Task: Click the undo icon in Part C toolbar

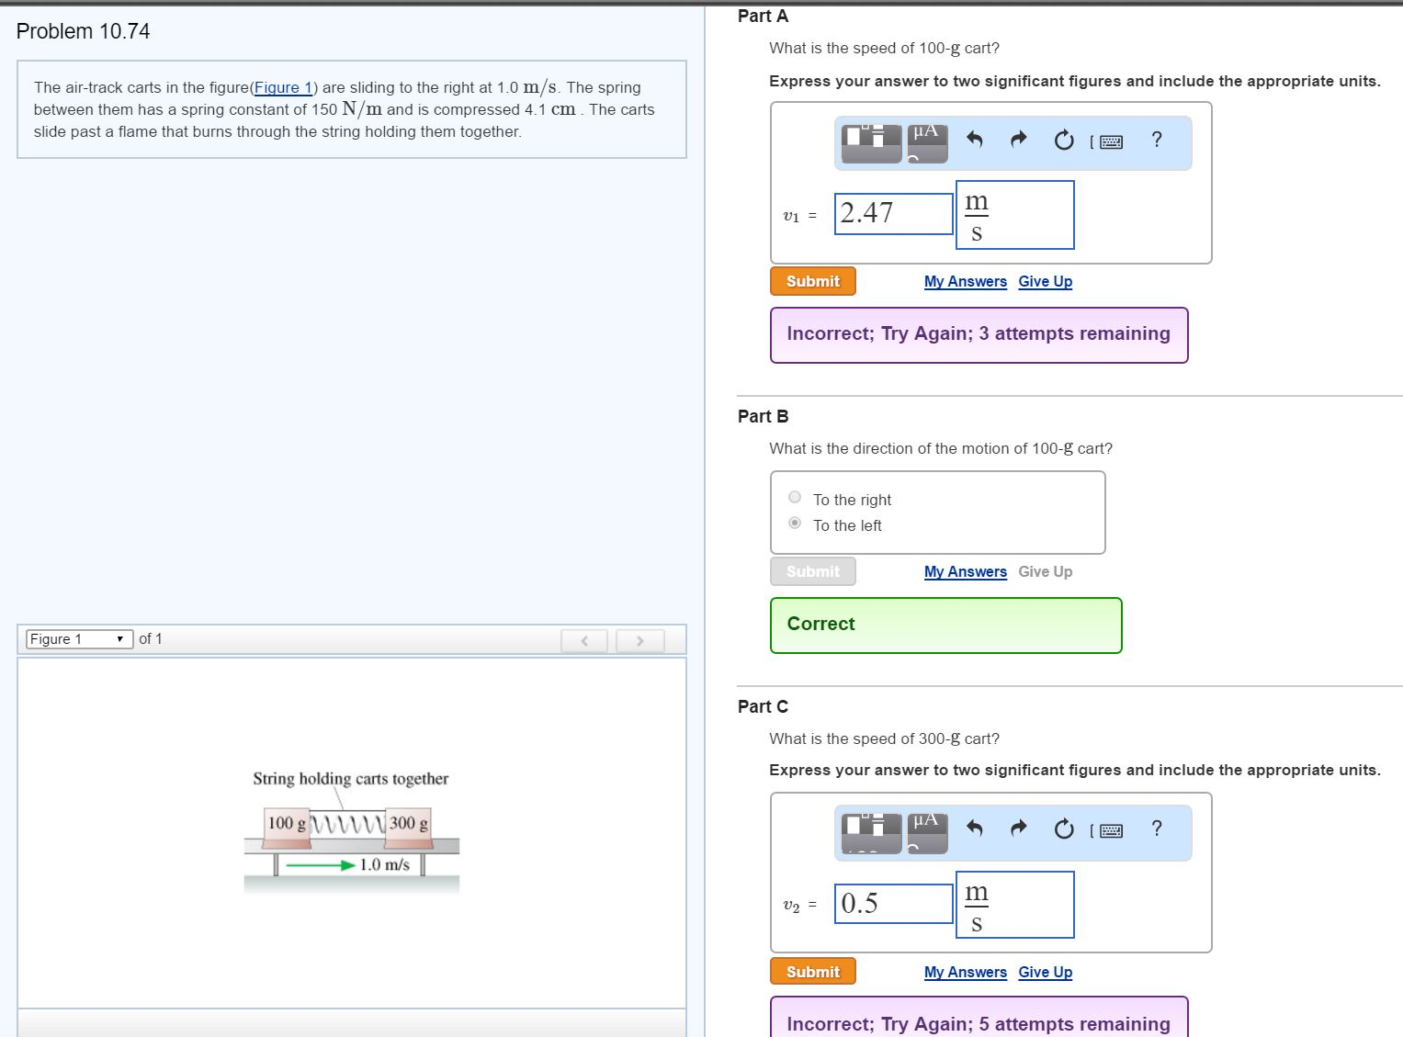Action: [x=973, y=830]
